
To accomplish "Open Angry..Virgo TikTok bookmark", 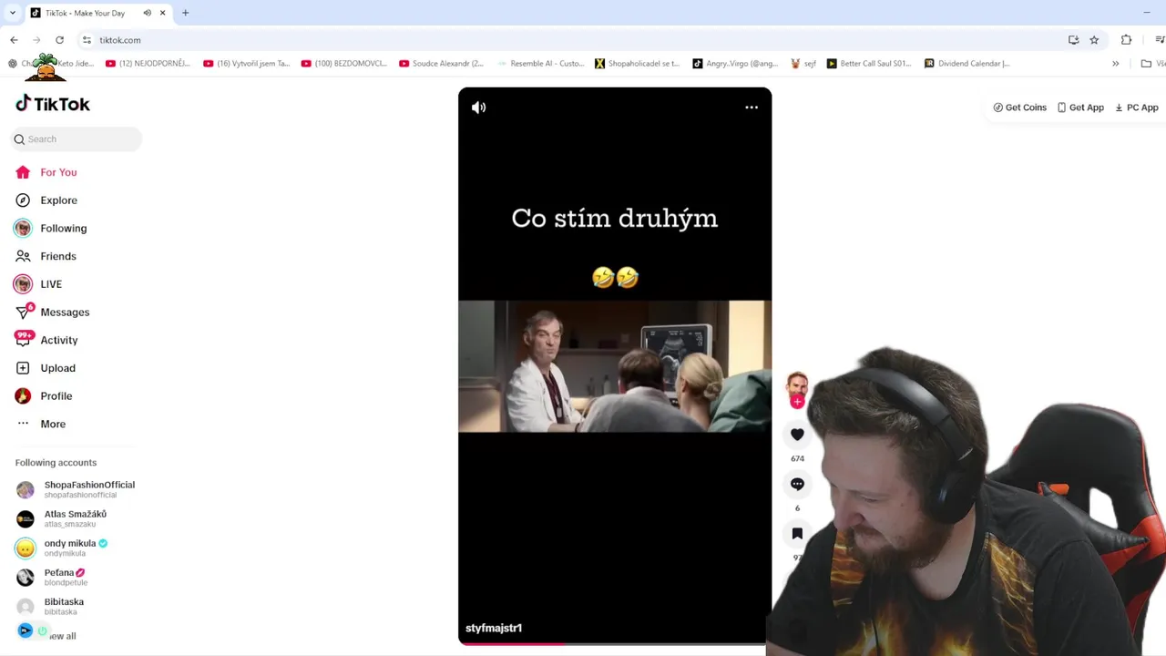I will [x=735, y=64].
